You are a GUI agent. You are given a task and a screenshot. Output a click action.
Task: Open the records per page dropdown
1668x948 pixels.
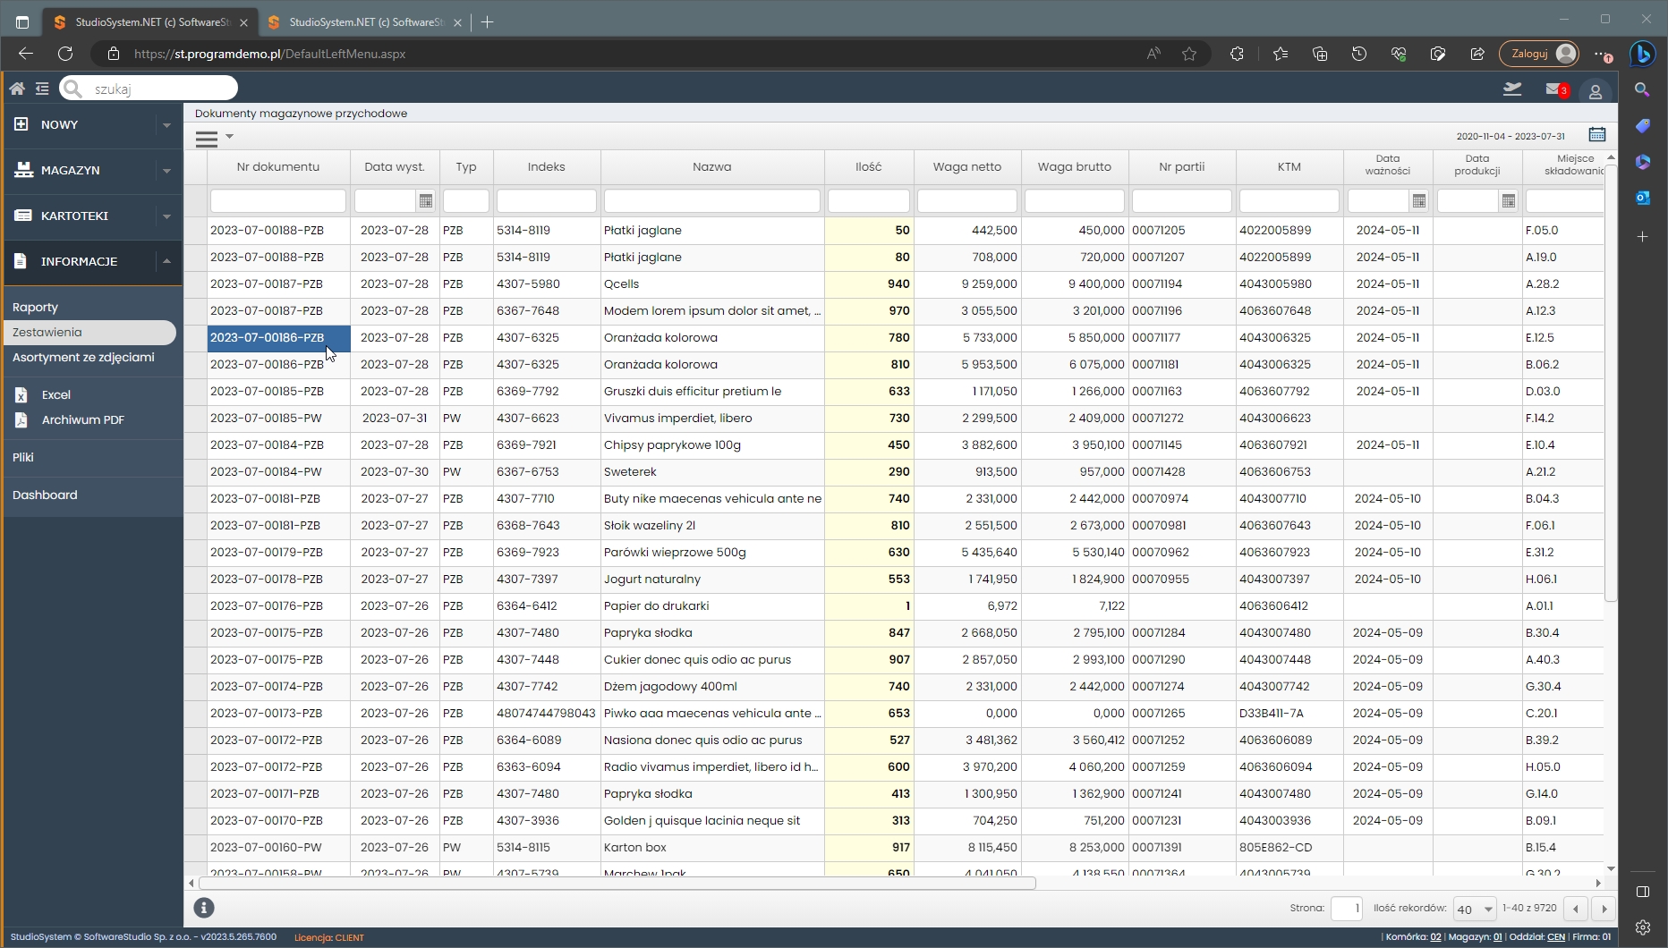click(x=1474, y=909)
